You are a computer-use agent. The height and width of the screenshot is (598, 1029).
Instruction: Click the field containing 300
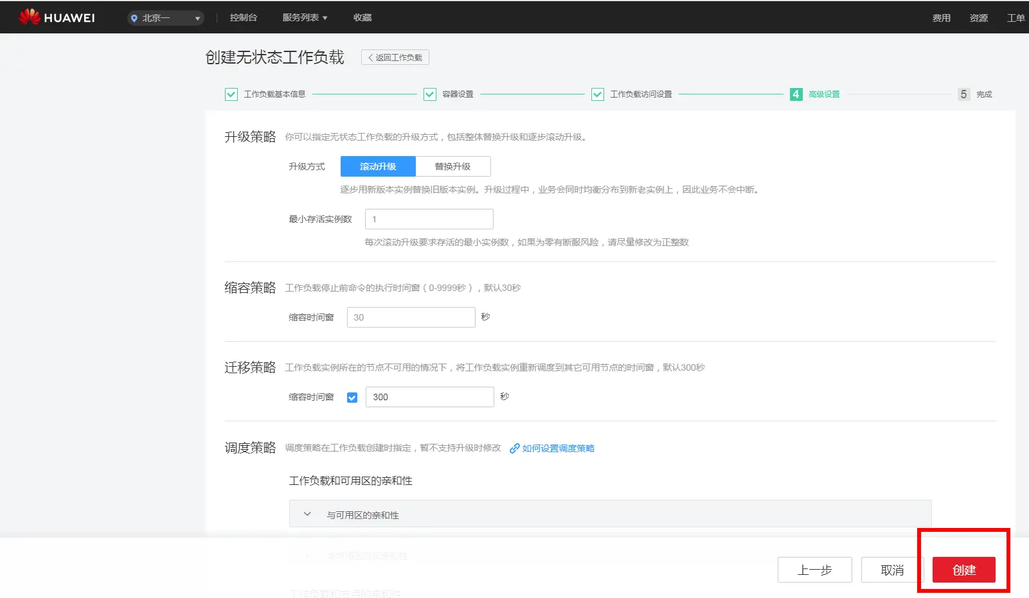click(430, 397)
